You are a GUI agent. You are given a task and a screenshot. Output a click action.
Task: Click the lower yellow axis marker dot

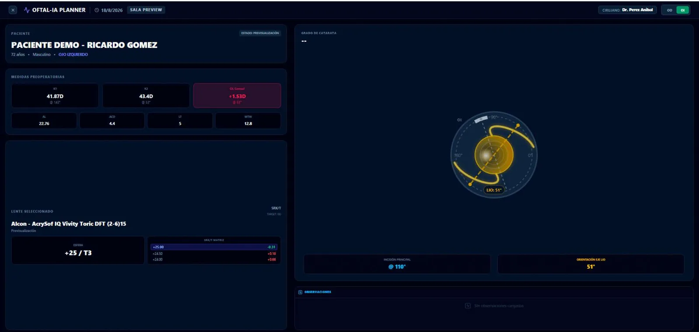pyautogui.click(x=470, y=184)
